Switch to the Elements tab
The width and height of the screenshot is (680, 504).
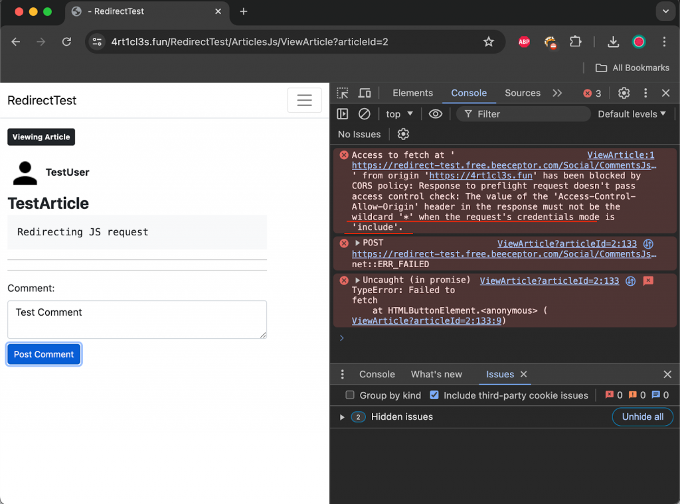[412, 93]
